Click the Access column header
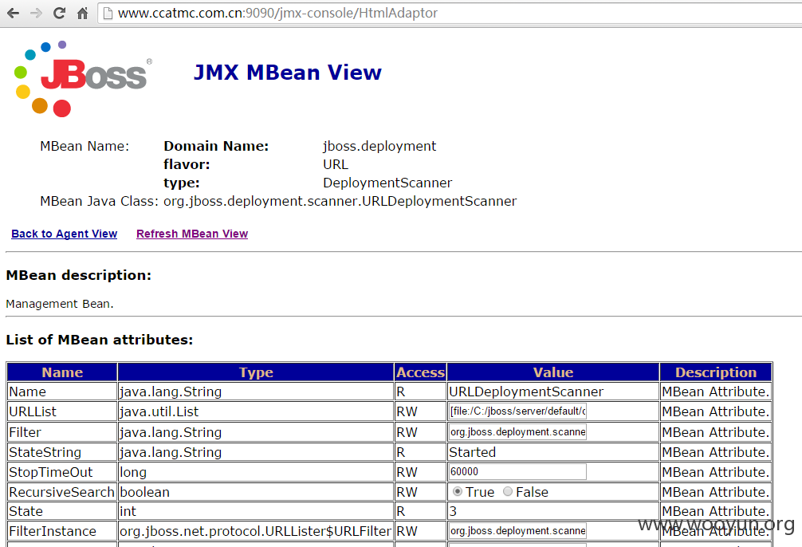802x547 pixels. 420,372
